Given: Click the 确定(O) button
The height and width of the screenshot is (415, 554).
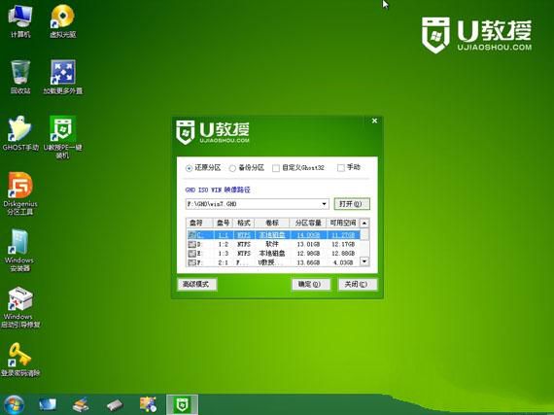Looking at the screenshot, I should pyautogui.click(x=310, y=285).
